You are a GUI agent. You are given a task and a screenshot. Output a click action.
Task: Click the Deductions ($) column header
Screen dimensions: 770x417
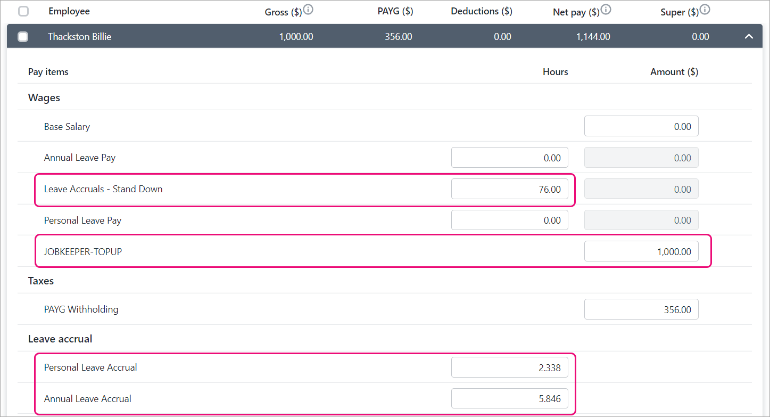click(481, 11)
